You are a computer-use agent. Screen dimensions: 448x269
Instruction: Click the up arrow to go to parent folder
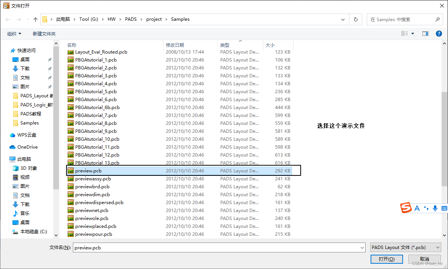35,19
